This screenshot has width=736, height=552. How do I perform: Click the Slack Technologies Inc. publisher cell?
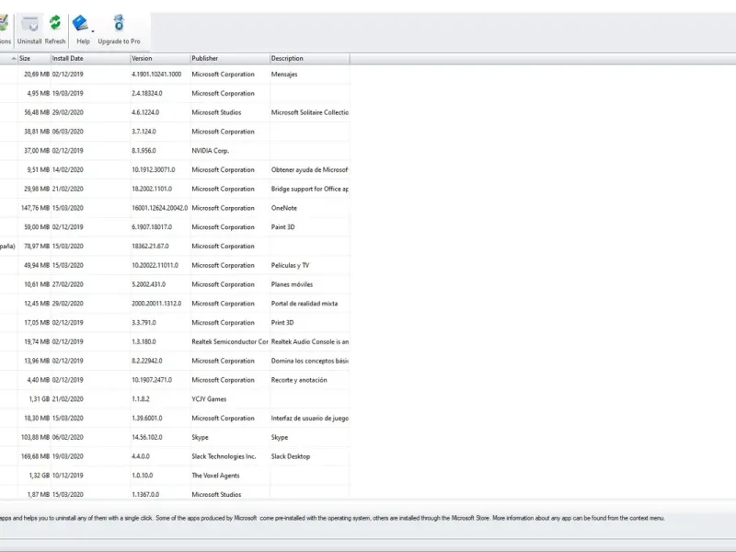point(224,456)
